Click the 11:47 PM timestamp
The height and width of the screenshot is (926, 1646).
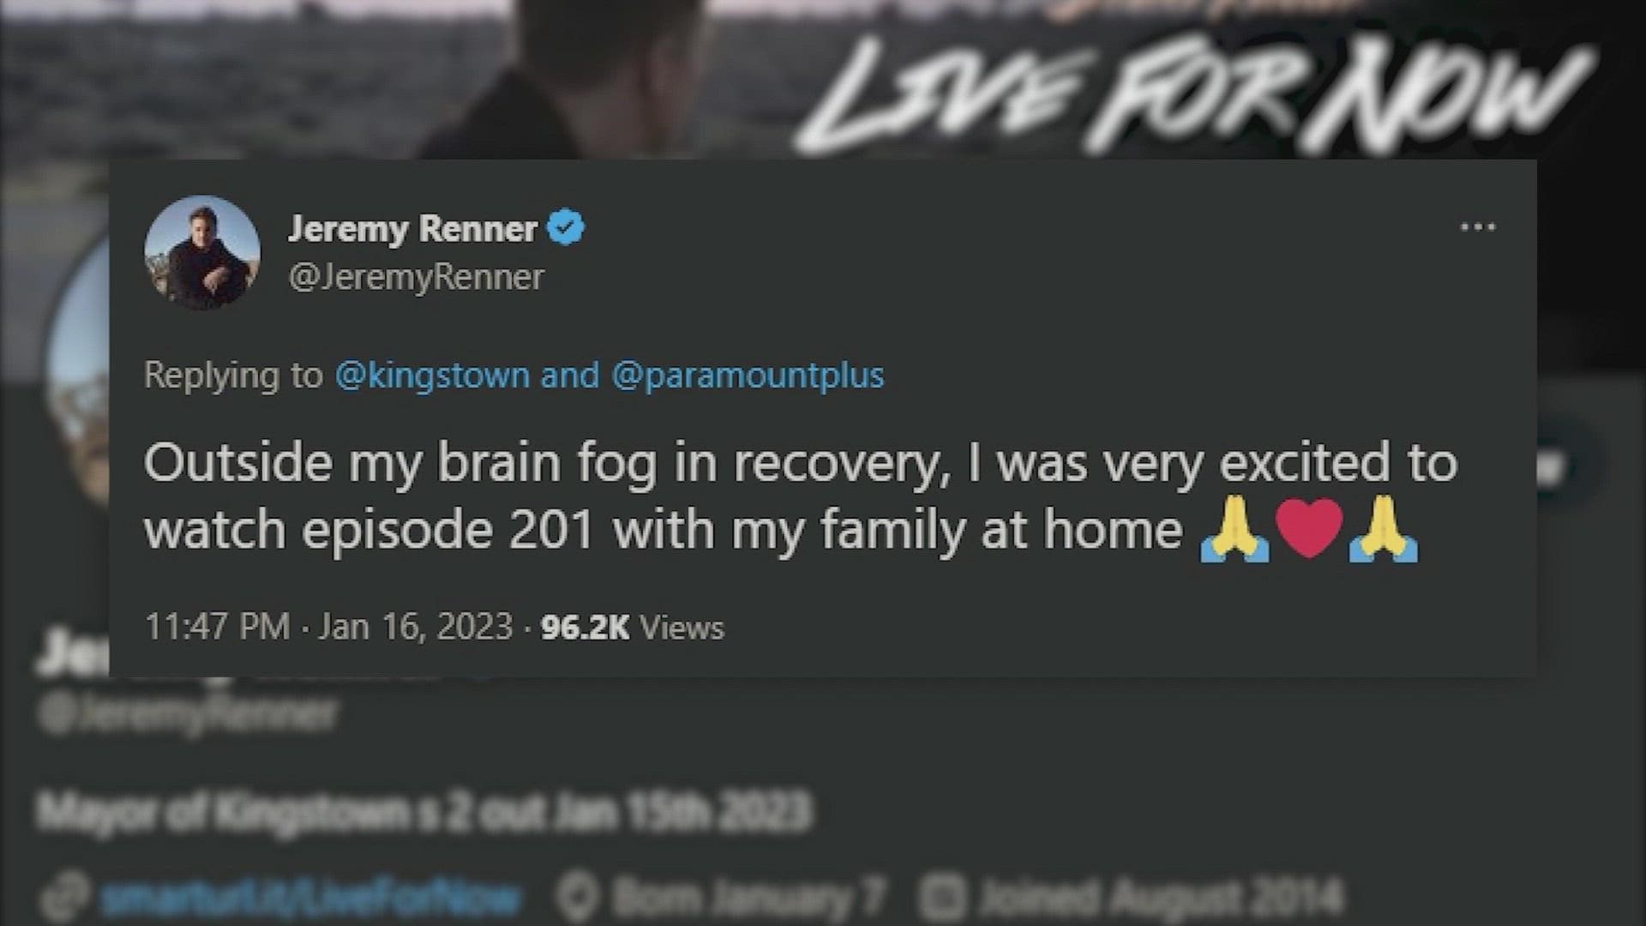[x=218, y=627]
